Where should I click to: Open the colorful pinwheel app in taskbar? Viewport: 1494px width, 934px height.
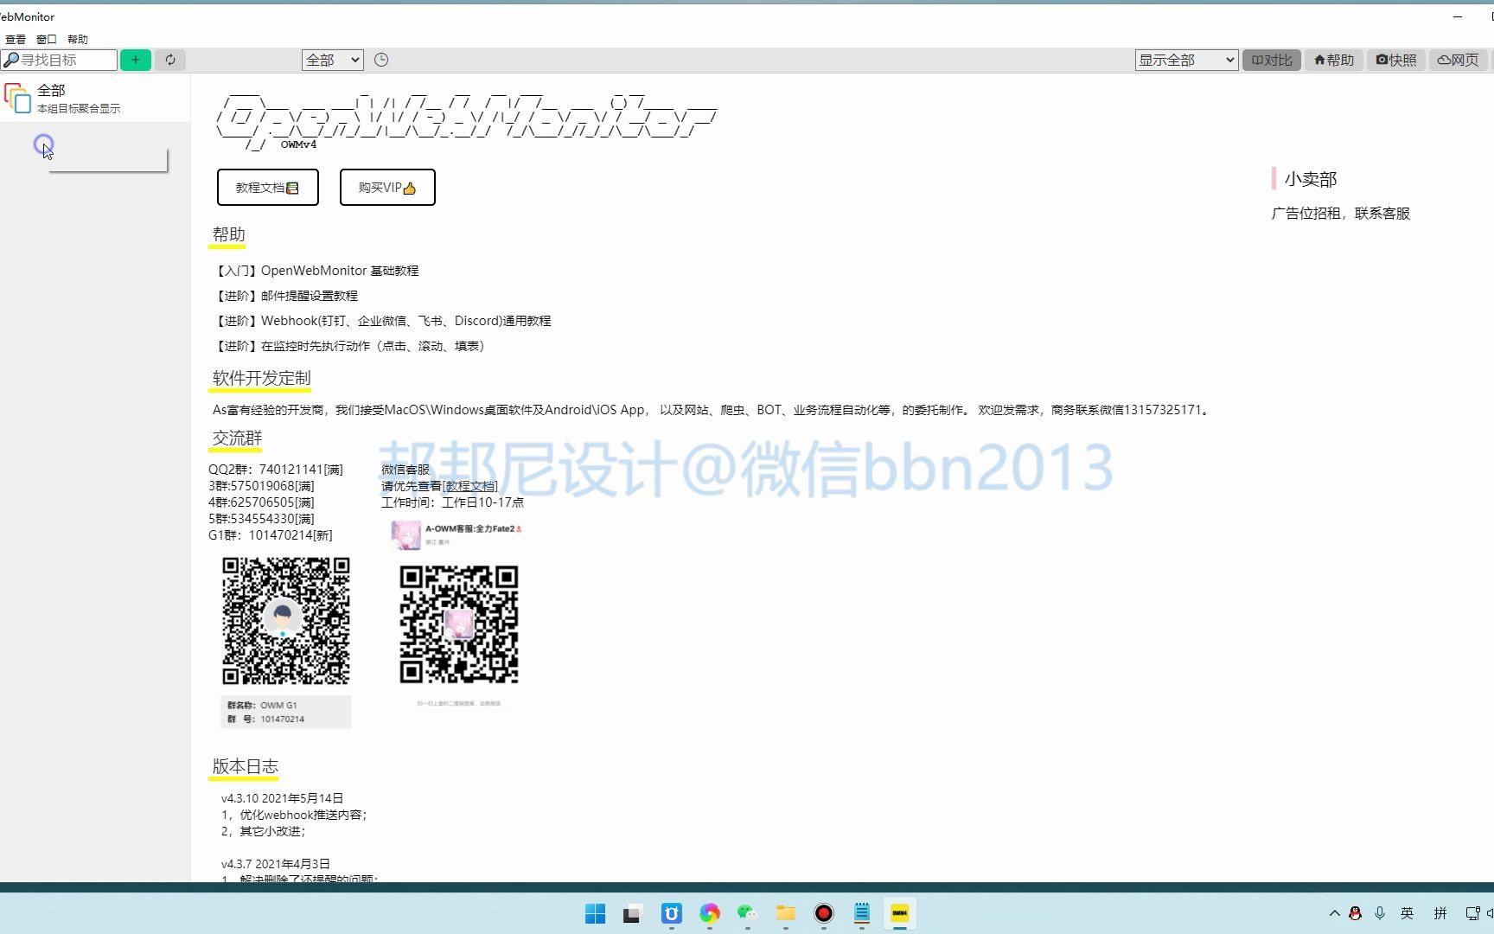click(x=710, y=913)
